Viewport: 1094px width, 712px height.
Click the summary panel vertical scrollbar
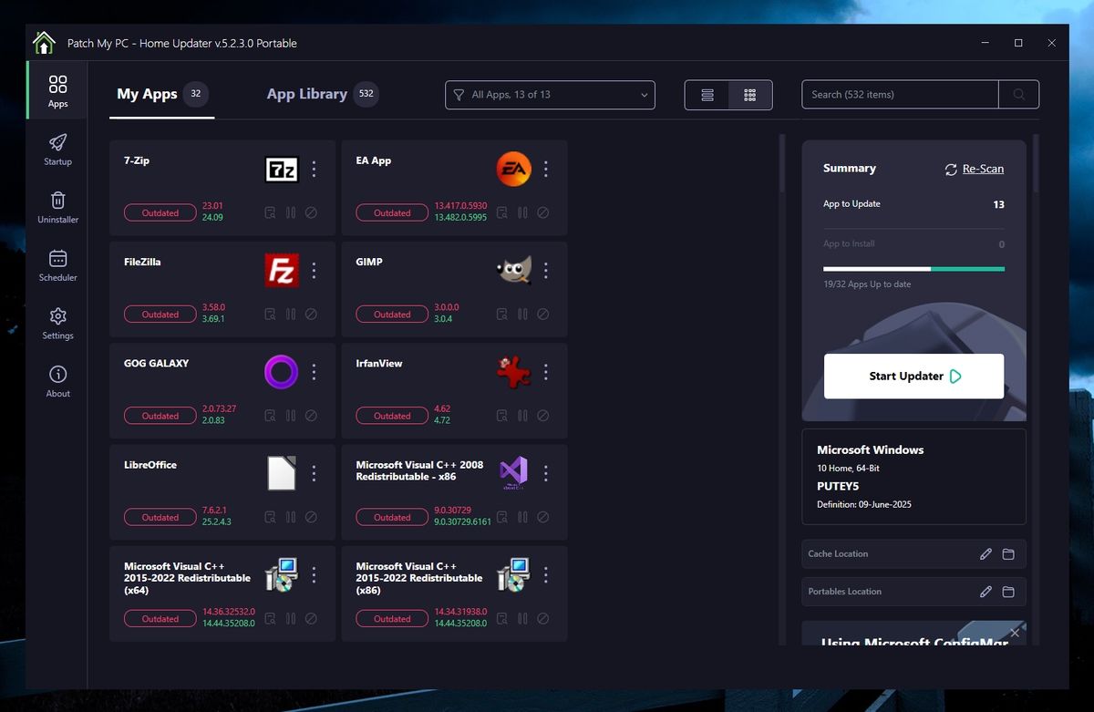pyautogui.click(x=1035, y=164)
